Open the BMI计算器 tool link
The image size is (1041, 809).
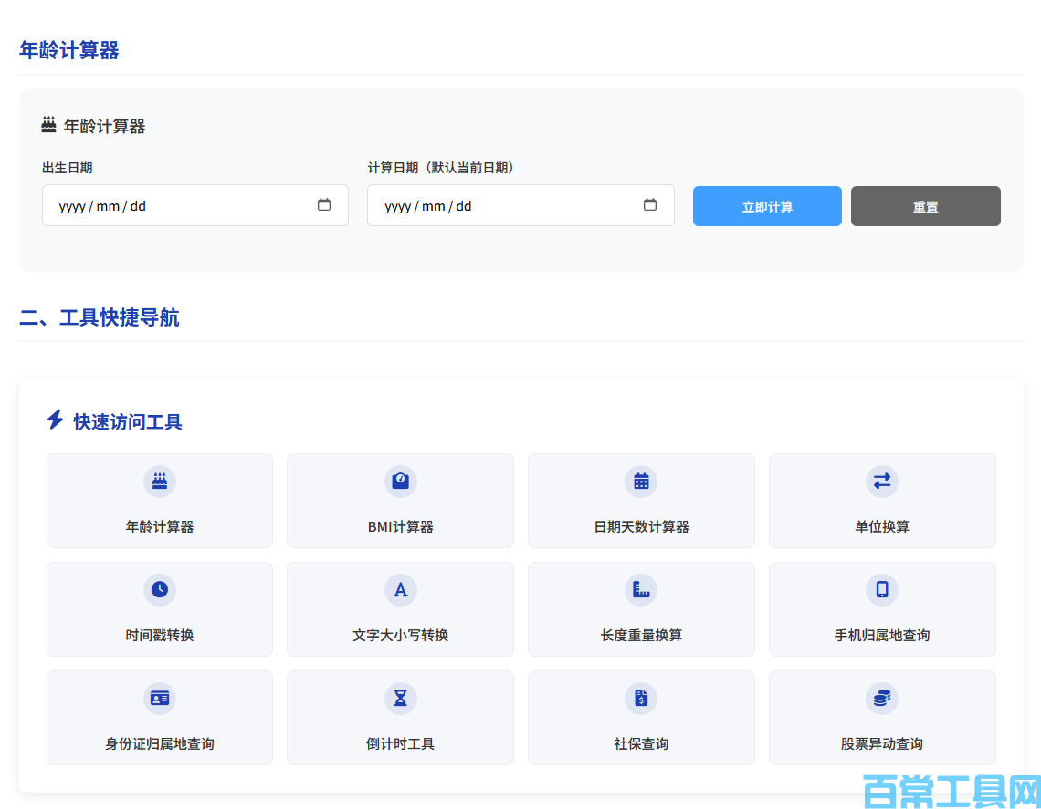pyautogui.click(x=400, y=501)
